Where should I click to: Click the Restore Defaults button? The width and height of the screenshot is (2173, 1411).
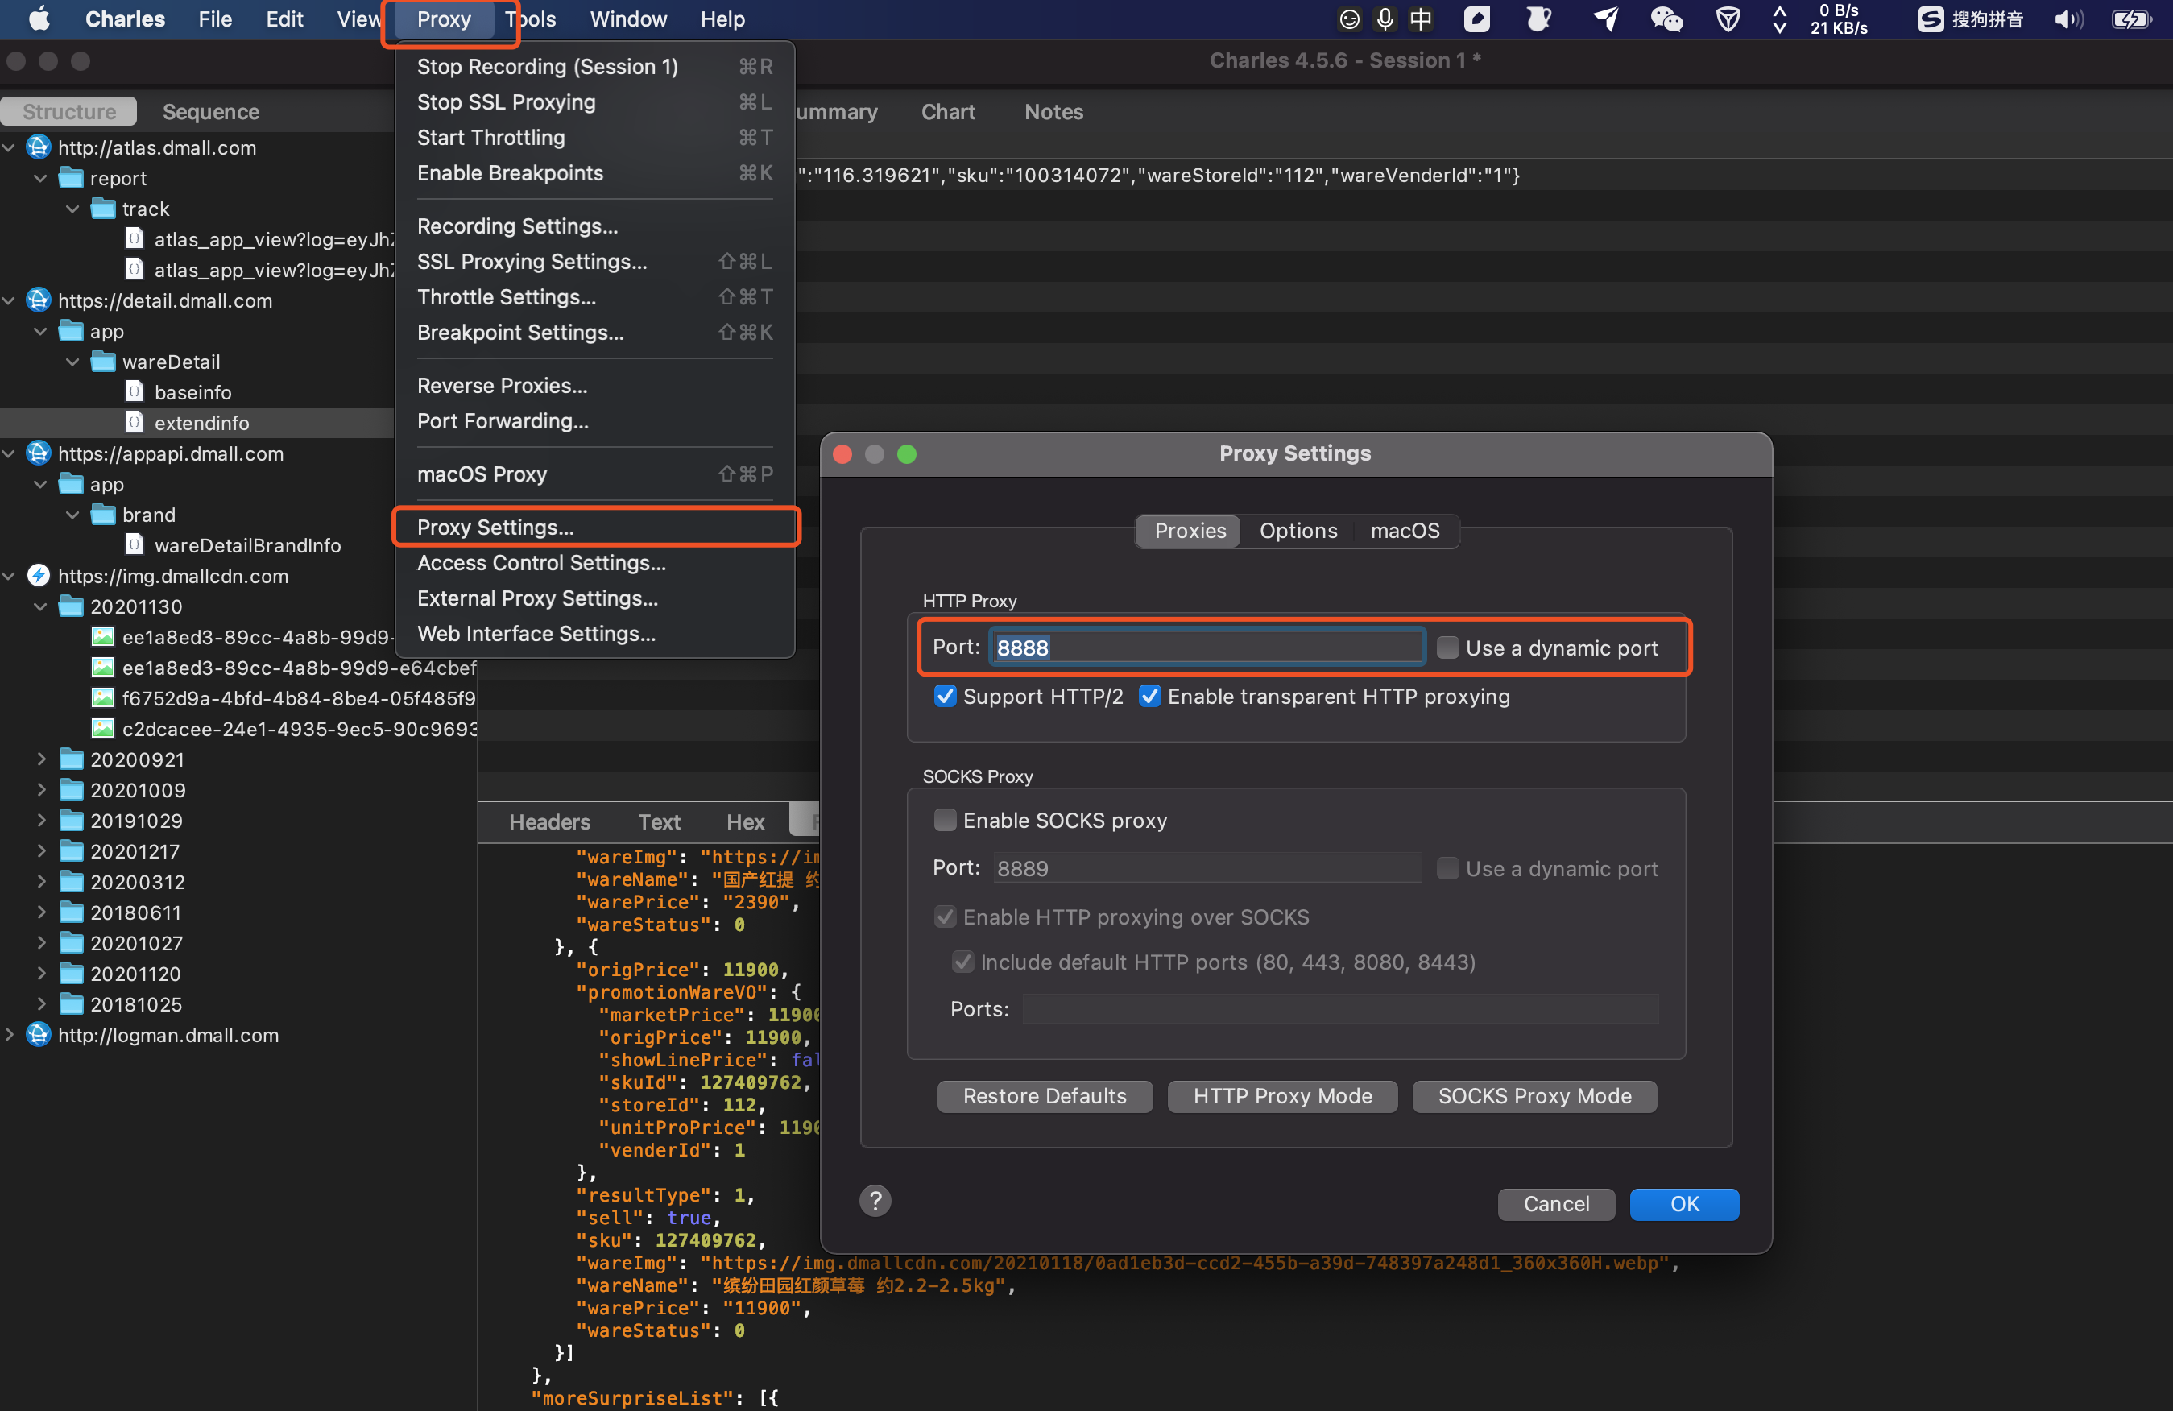[1044, 1096]
